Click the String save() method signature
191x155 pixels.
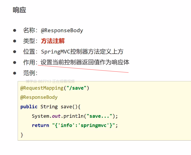(x=60, y=107)
